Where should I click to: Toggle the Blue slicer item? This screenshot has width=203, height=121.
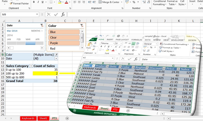click(x=64, y=32)
